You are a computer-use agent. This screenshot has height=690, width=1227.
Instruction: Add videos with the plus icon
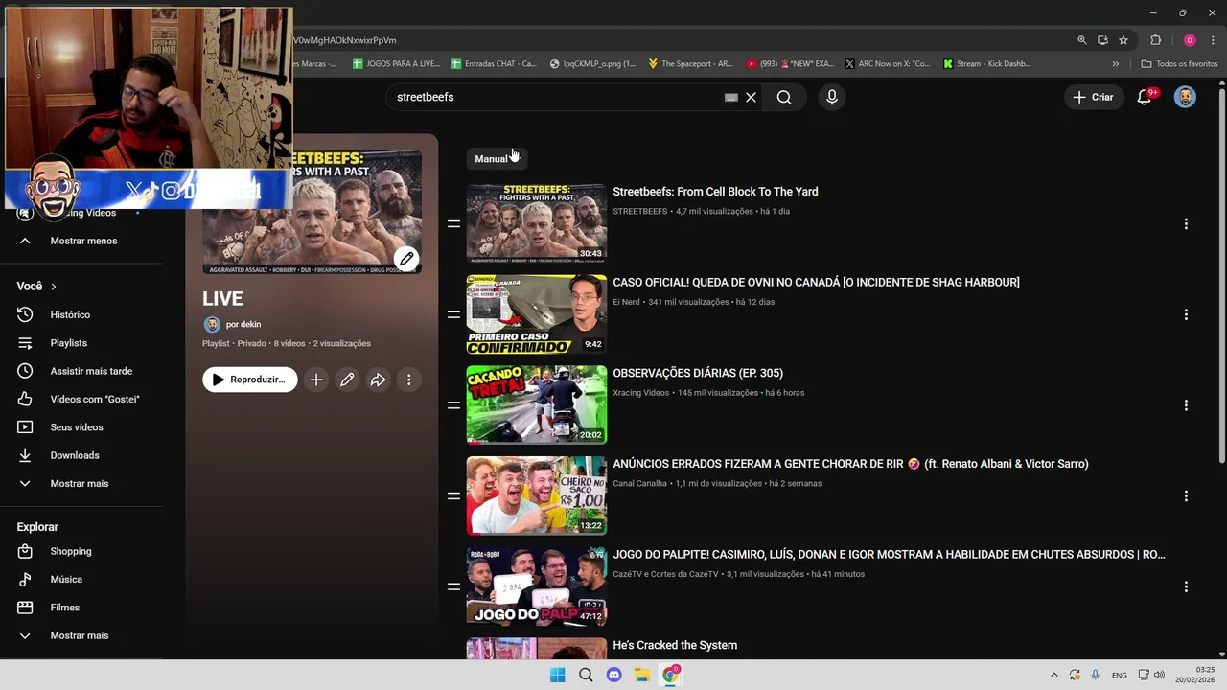coord(316,379)
